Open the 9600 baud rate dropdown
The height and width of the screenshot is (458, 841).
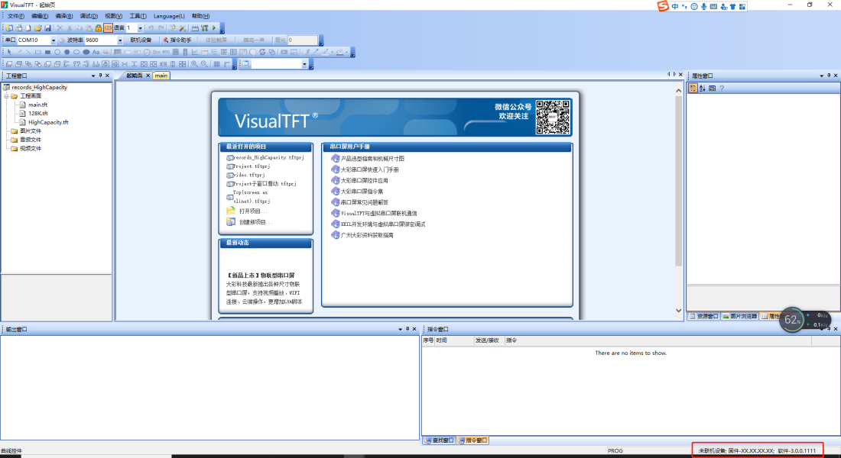119,40
